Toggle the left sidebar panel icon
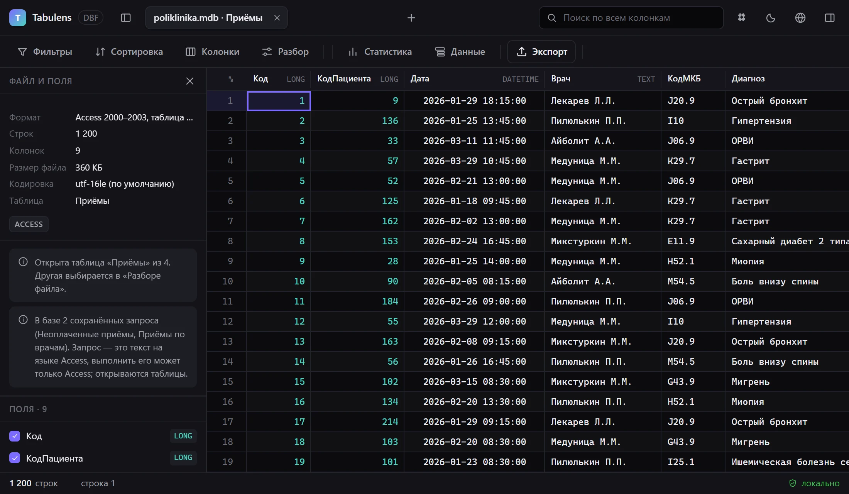 click(126, 18)
